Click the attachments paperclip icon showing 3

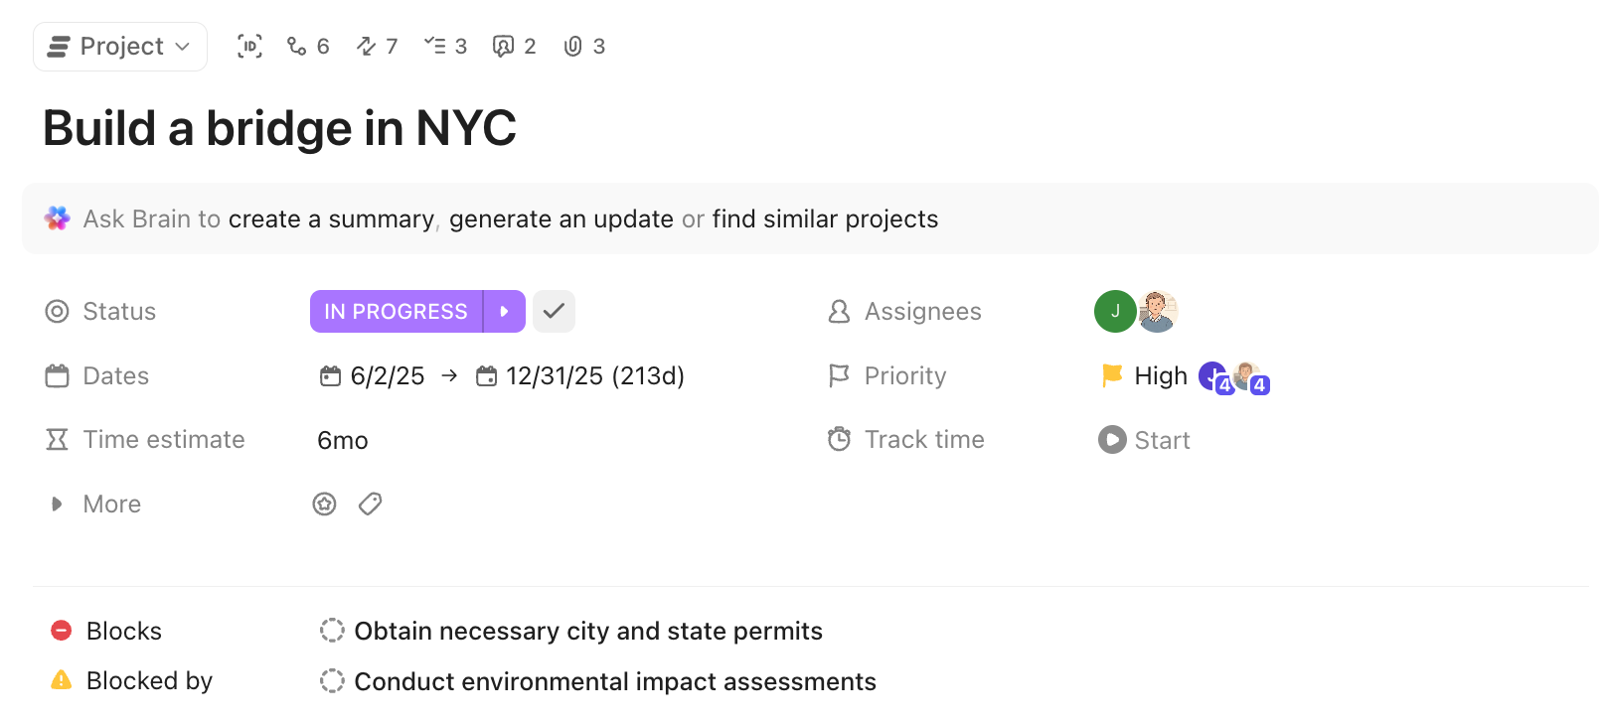(x=572, y=46)
